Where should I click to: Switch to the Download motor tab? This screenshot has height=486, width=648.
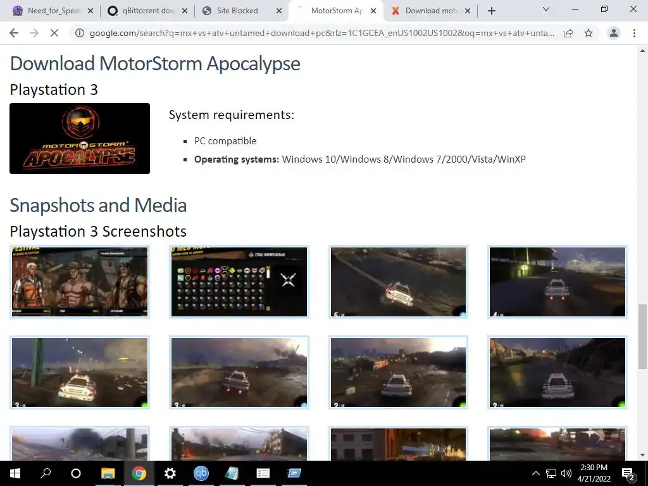tap(430, 11)
